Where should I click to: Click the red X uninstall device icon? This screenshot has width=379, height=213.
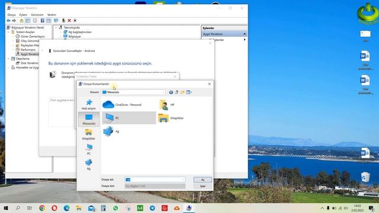(x=69, y=21)
